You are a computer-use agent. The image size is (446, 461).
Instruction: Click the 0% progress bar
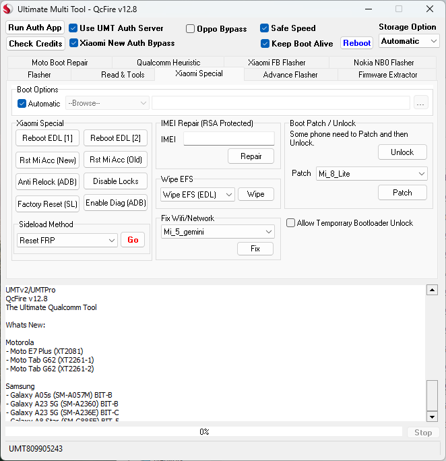click(203, 431)
